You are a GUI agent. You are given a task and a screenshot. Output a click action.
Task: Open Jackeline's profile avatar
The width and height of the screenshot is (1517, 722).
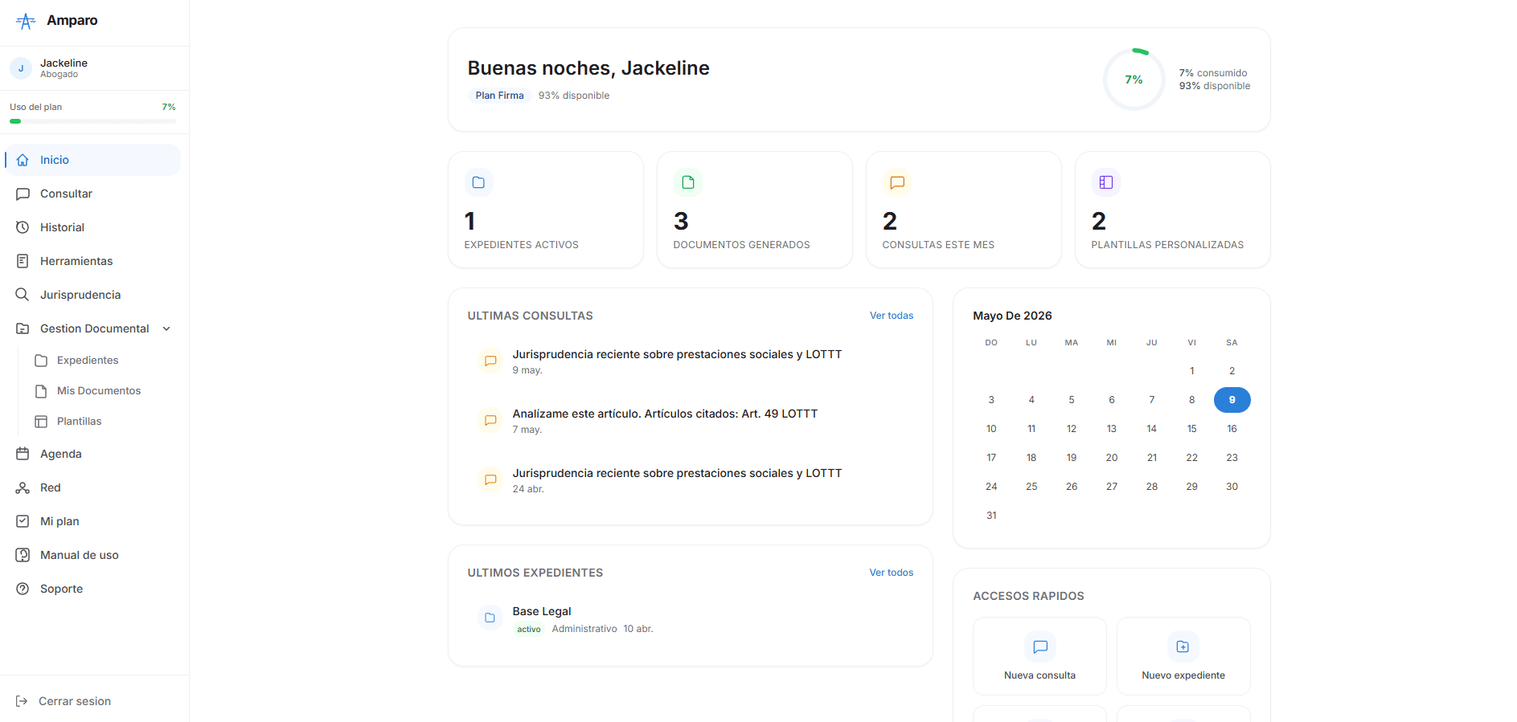pyautogui.click(x=21, y=68)
